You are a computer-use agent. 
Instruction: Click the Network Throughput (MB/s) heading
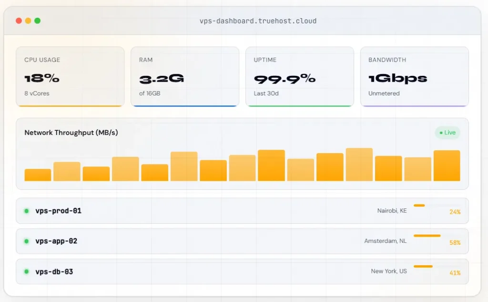(x=71, y=133)
